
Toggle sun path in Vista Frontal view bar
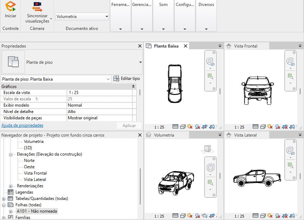pyautogui.click(x=270, y=127)
